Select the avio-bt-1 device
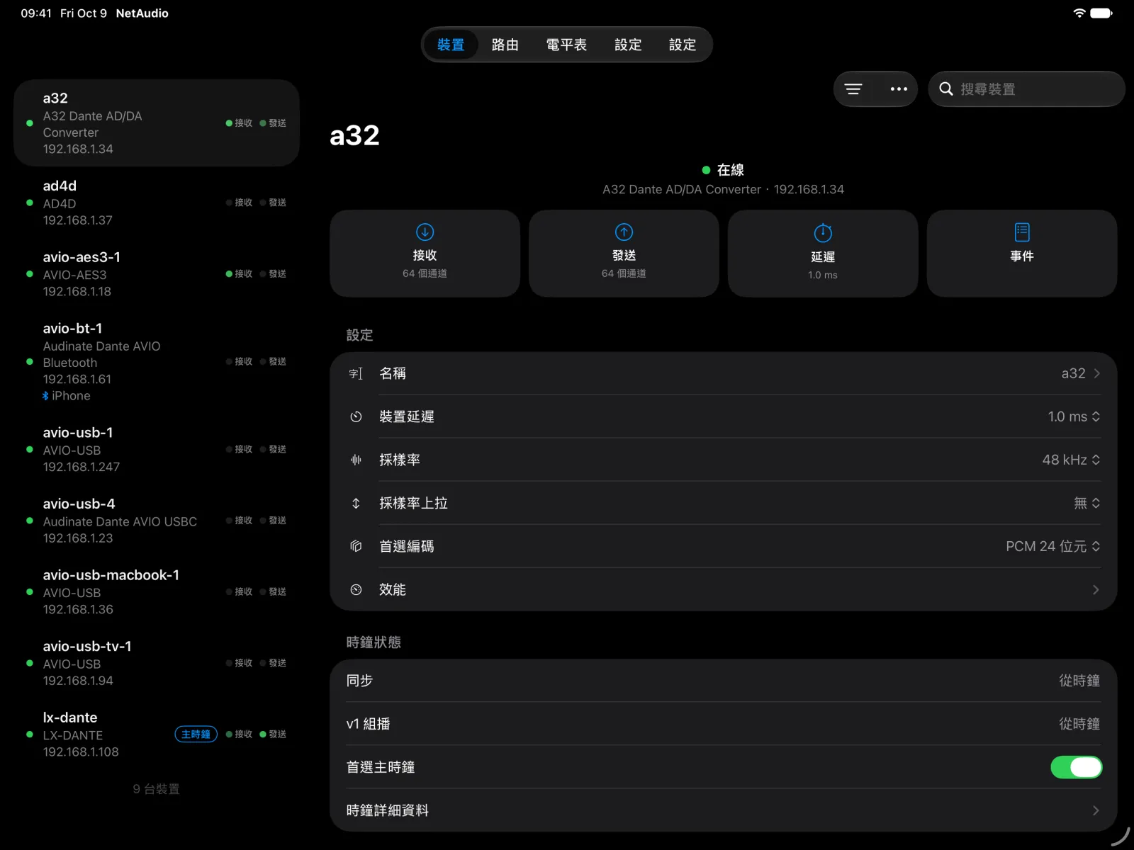1134x850 pixels. tap(157, 361)
